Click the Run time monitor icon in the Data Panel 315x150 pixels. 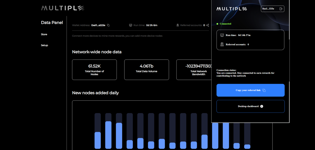(130, 25)
